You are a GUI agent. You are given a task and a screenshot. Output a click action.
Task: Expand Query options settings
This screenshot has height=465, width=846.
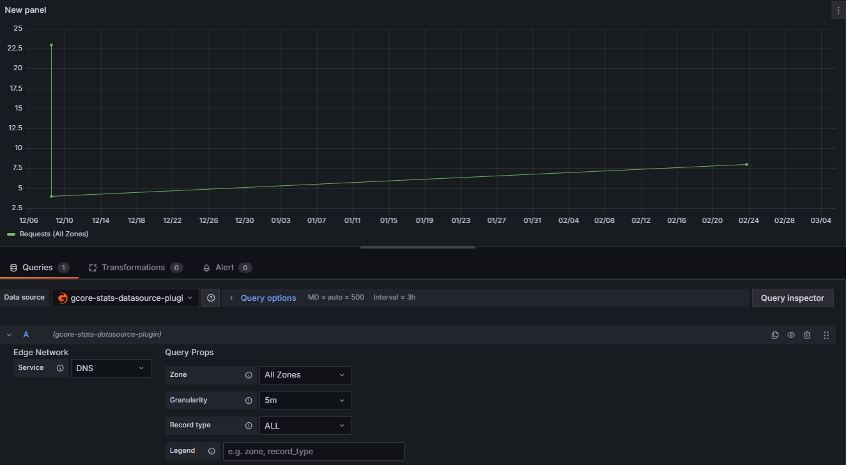(x=268, y=298)
